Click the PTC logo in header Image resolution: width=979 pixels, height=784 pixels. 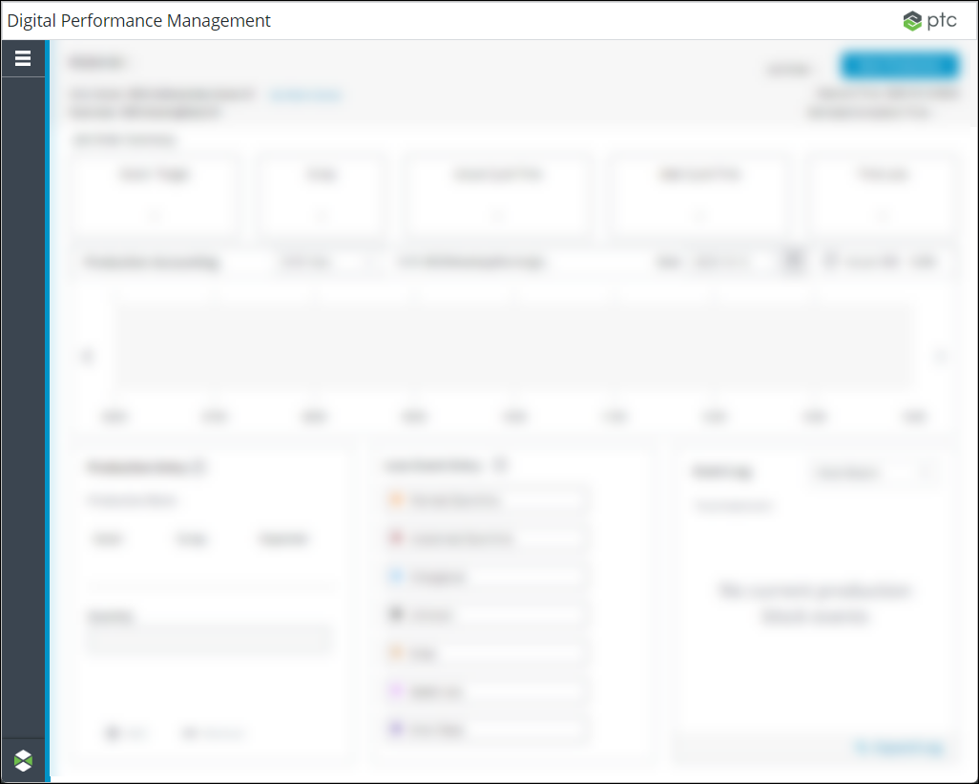tap(929, 21)
